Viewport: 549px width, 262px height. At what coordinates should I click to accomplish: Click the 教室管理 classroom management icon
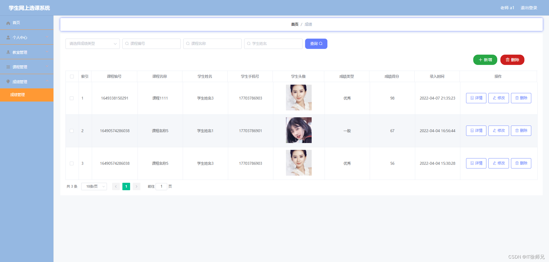pos(8,52)
